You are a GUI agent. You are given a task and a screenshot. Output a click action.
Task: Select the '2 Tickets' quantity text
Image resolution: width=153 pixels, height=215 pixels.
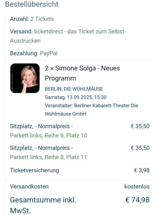click(42, 19)
